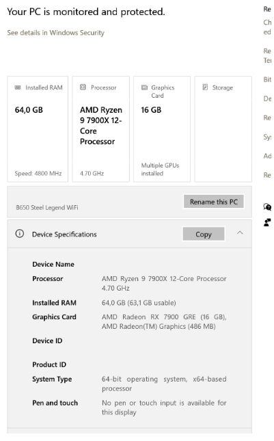This screenshot has width=274, height=441.
Task: Click the processor chip icon
Action: click(x=83, y=88)
